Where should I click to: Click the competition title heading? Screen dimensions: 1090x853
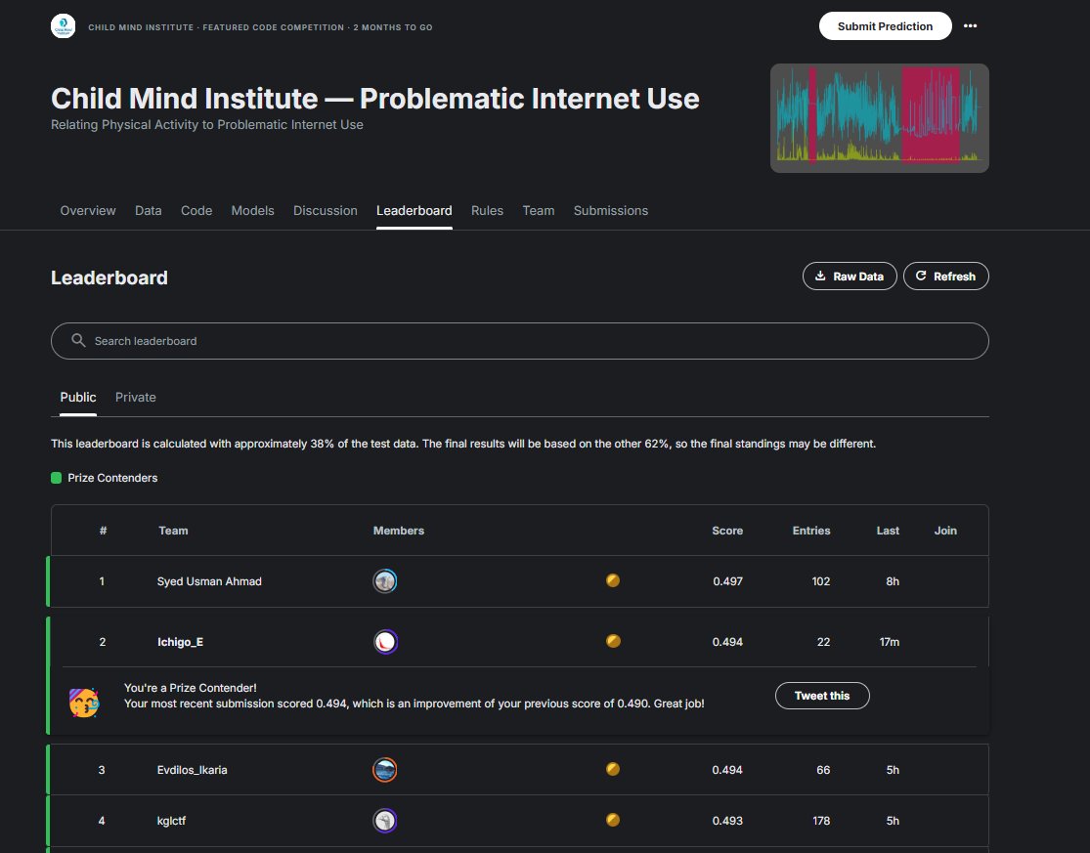tap(374, 99)
